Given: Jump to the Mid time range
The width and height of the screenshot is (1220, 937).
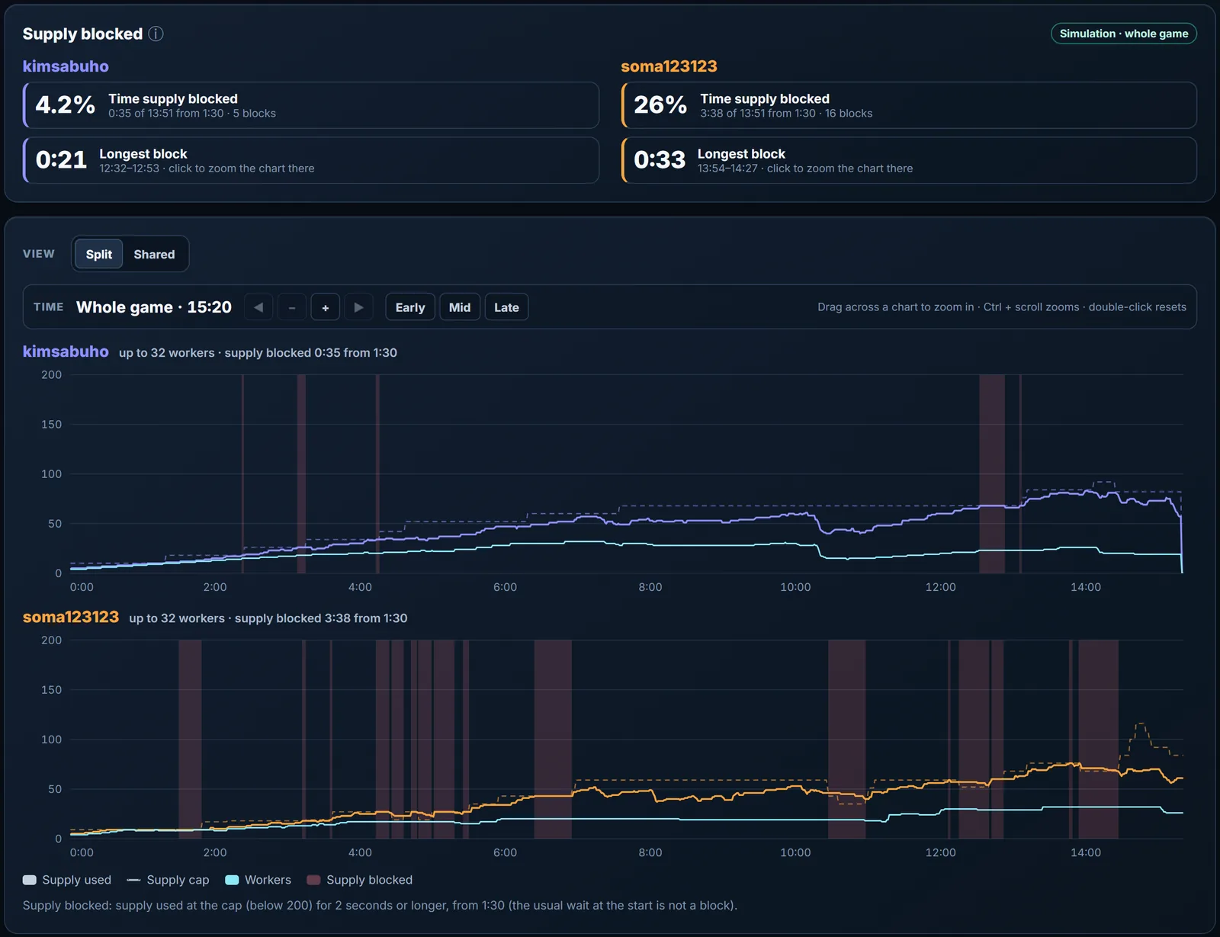Looking at the screenshot, I should coord(460,307).
